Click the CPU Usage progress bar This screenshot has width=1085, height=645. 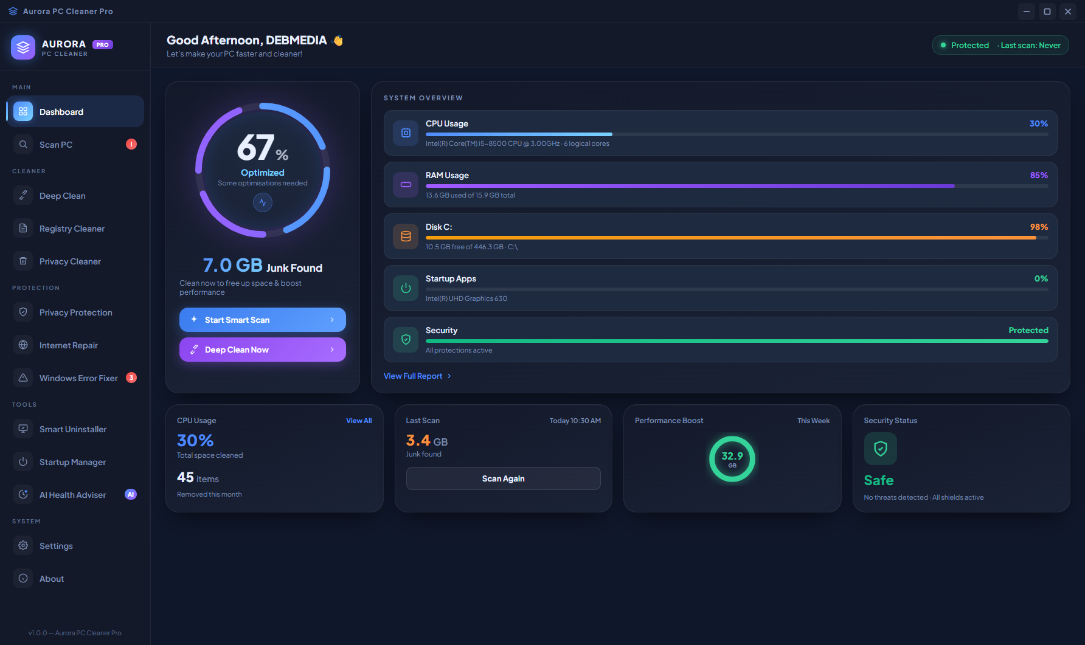(x=737, y=134)
